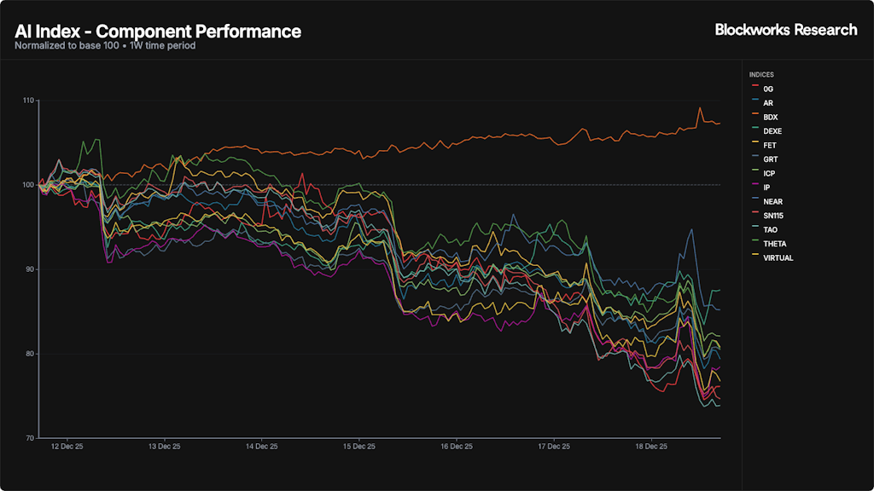874x491 pixels.
Task: Click the INDICES legend header
Action: click(x=761, y=75)
